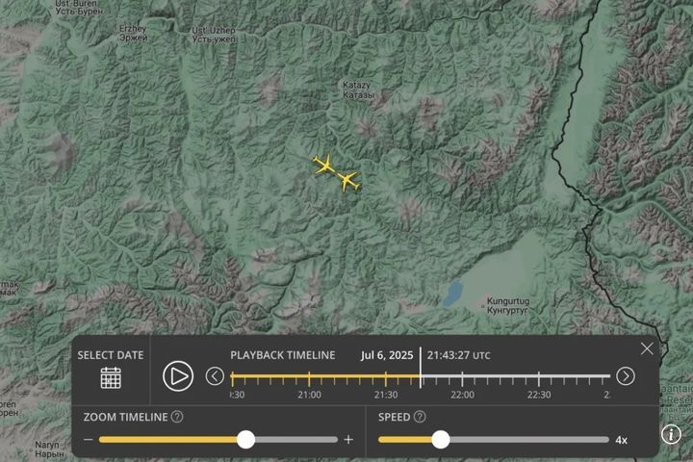Screen dimensions: 693x462
Task: Click the zoom timeline minus icon
Action: coord(89,440)
